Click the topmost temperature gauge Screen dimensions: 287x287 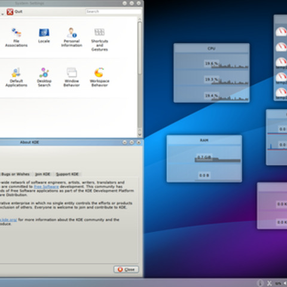point(281,32)
